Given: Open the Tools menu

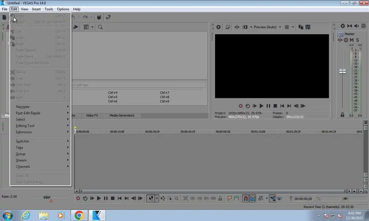Looking at the screenshot, I should 49,9.
